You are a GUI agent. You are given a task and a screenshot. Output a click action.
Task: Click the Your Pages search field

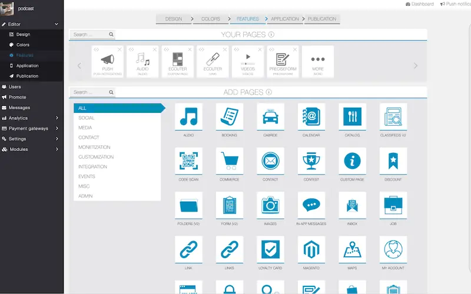[x=92, y=35]
